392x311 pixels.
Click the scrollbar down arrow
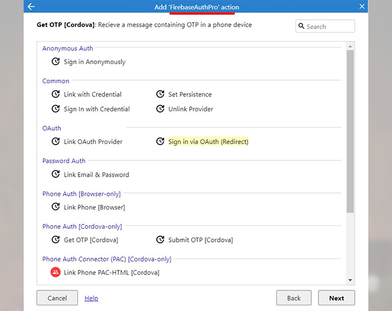(350, 280)
